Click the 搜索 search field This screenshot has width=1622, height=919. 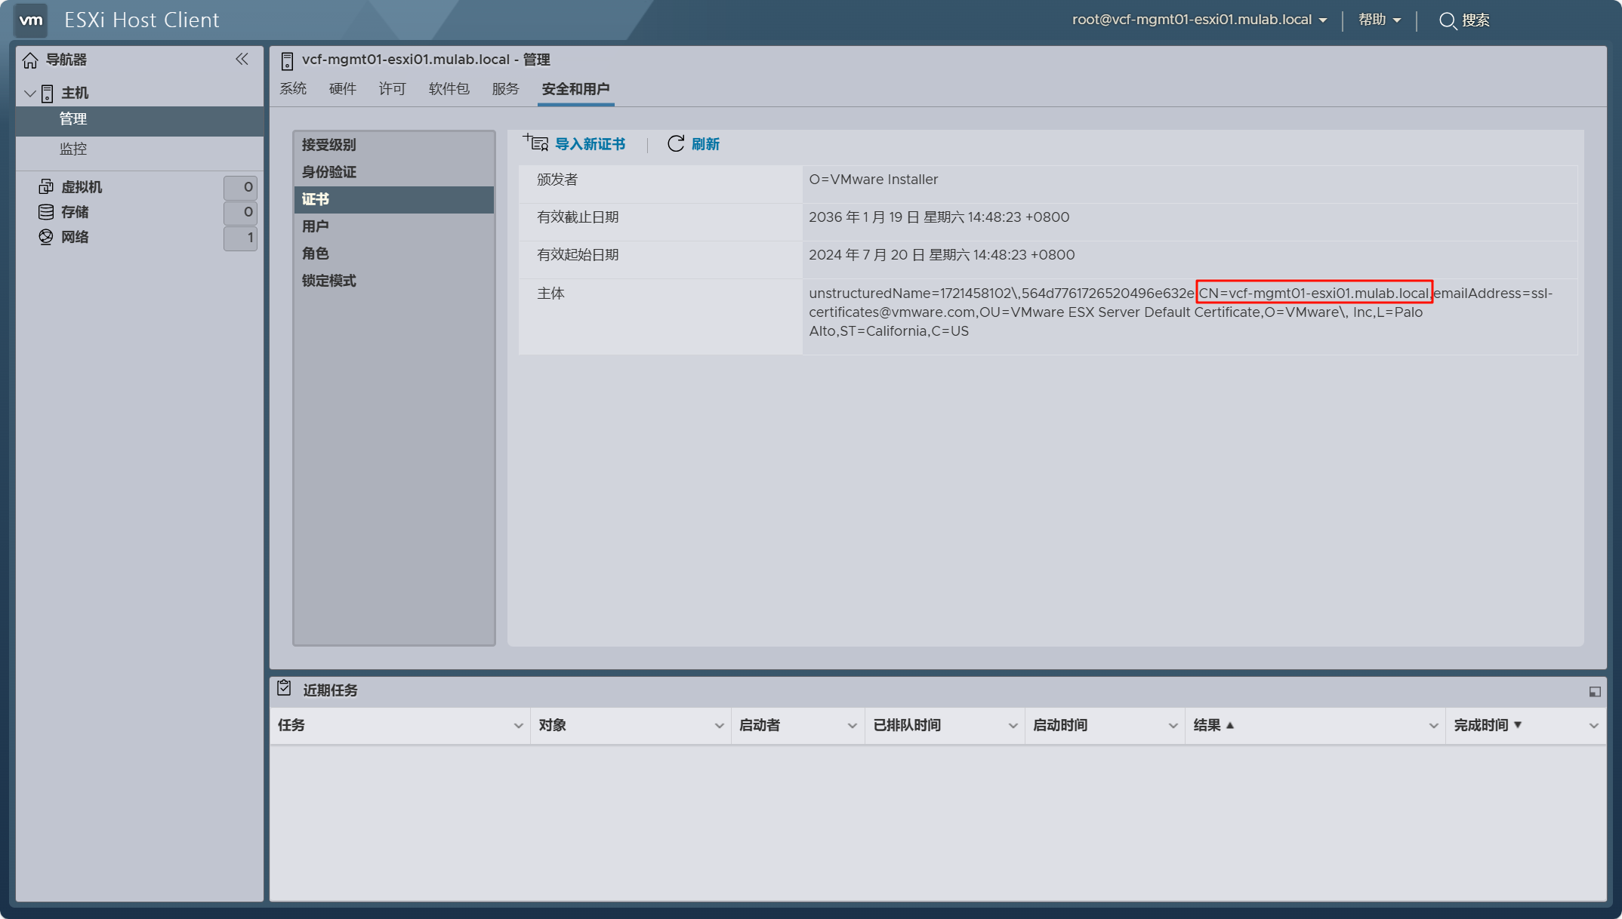1476,20
